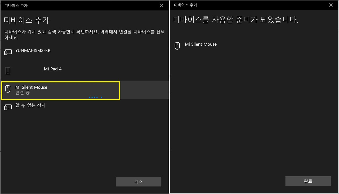Click the highlighted Mi Silent Mouse connecting entry

click(x=53, y=90)
